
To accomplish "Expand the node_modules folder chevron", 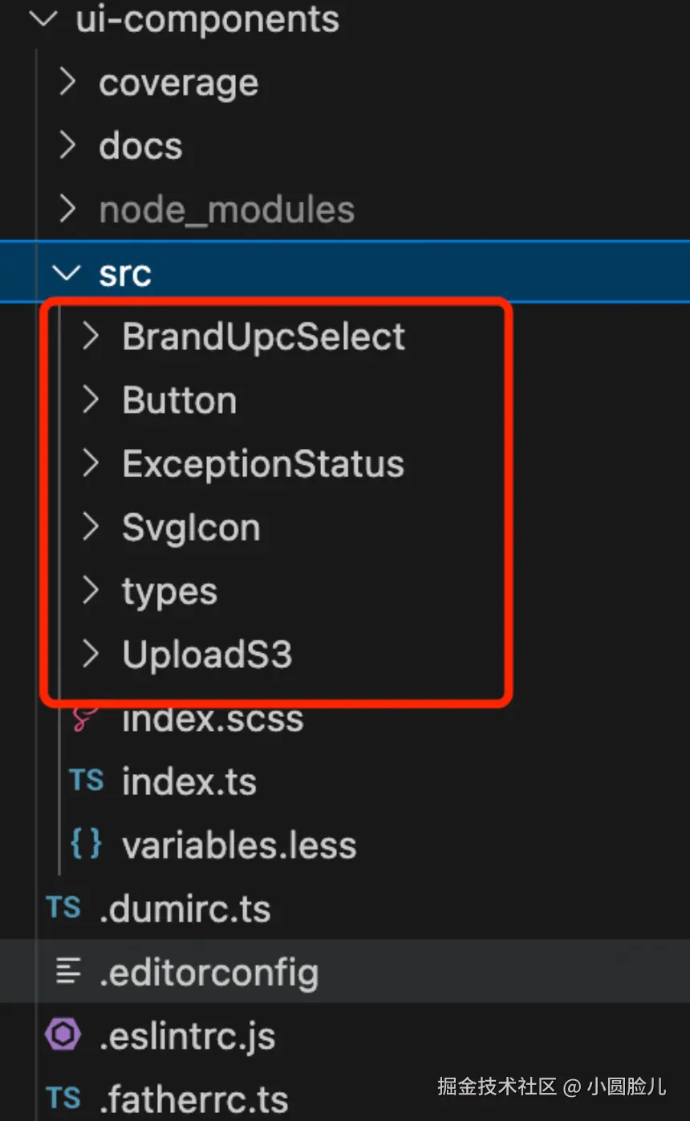I will click(x=68, y=210).
